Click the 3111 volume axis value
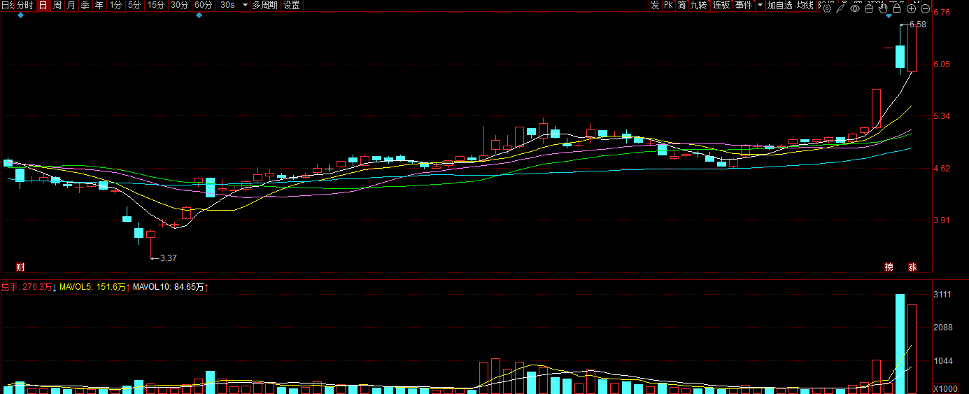 942,295
